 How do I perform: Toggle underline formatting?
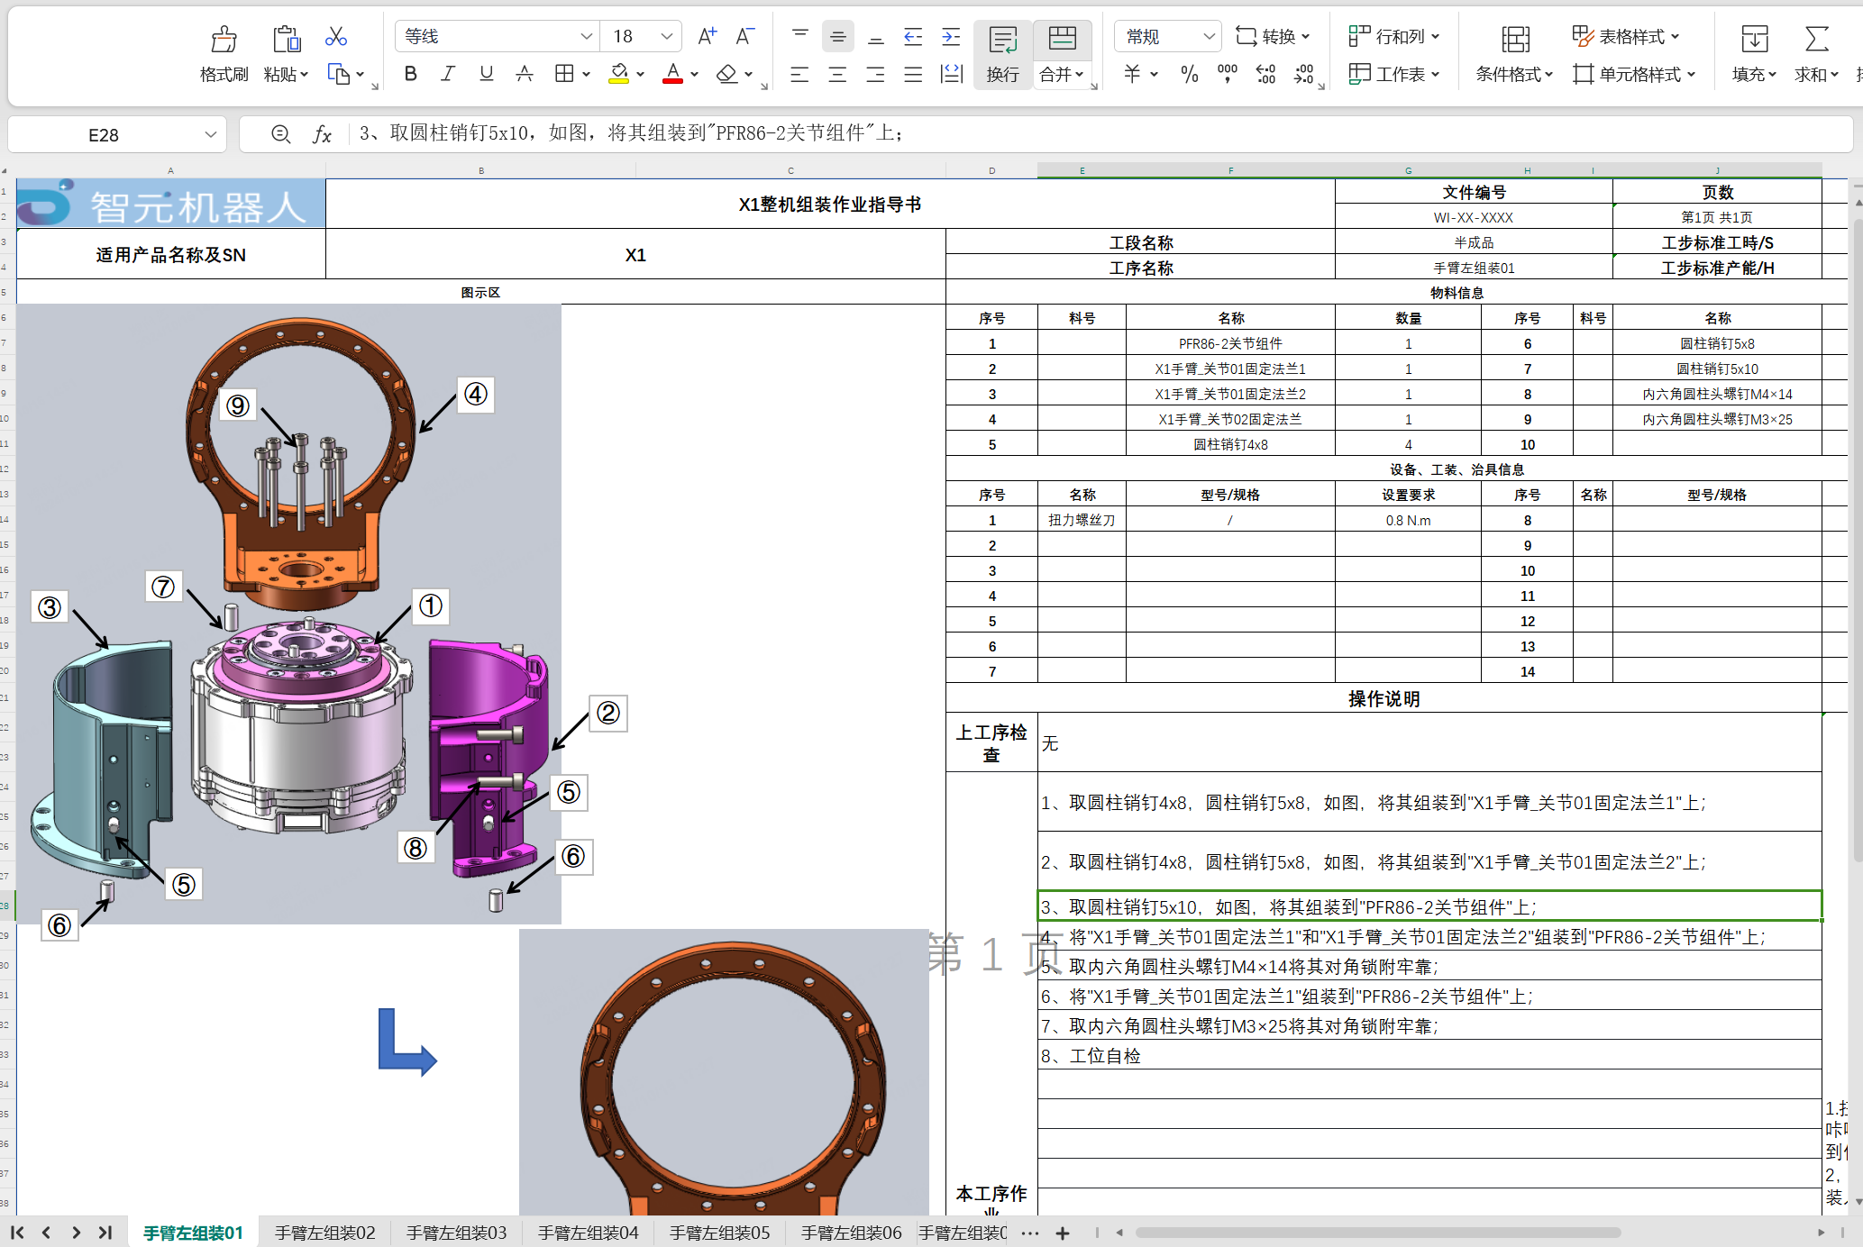487,74
